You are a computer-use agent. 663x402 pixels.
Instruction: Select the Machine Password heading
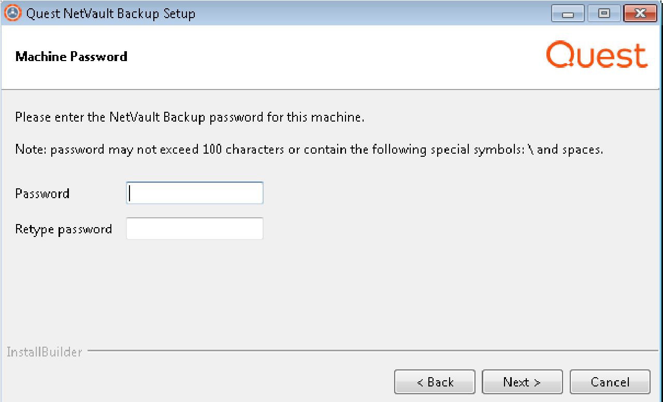point(71,56)
